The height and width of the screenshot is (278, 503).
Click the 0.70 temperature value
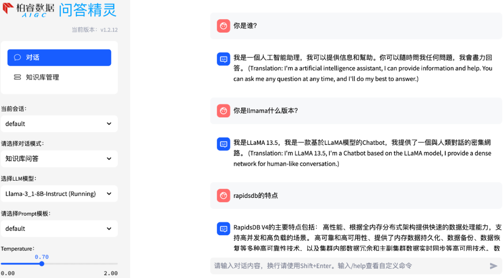click(42, 257)
